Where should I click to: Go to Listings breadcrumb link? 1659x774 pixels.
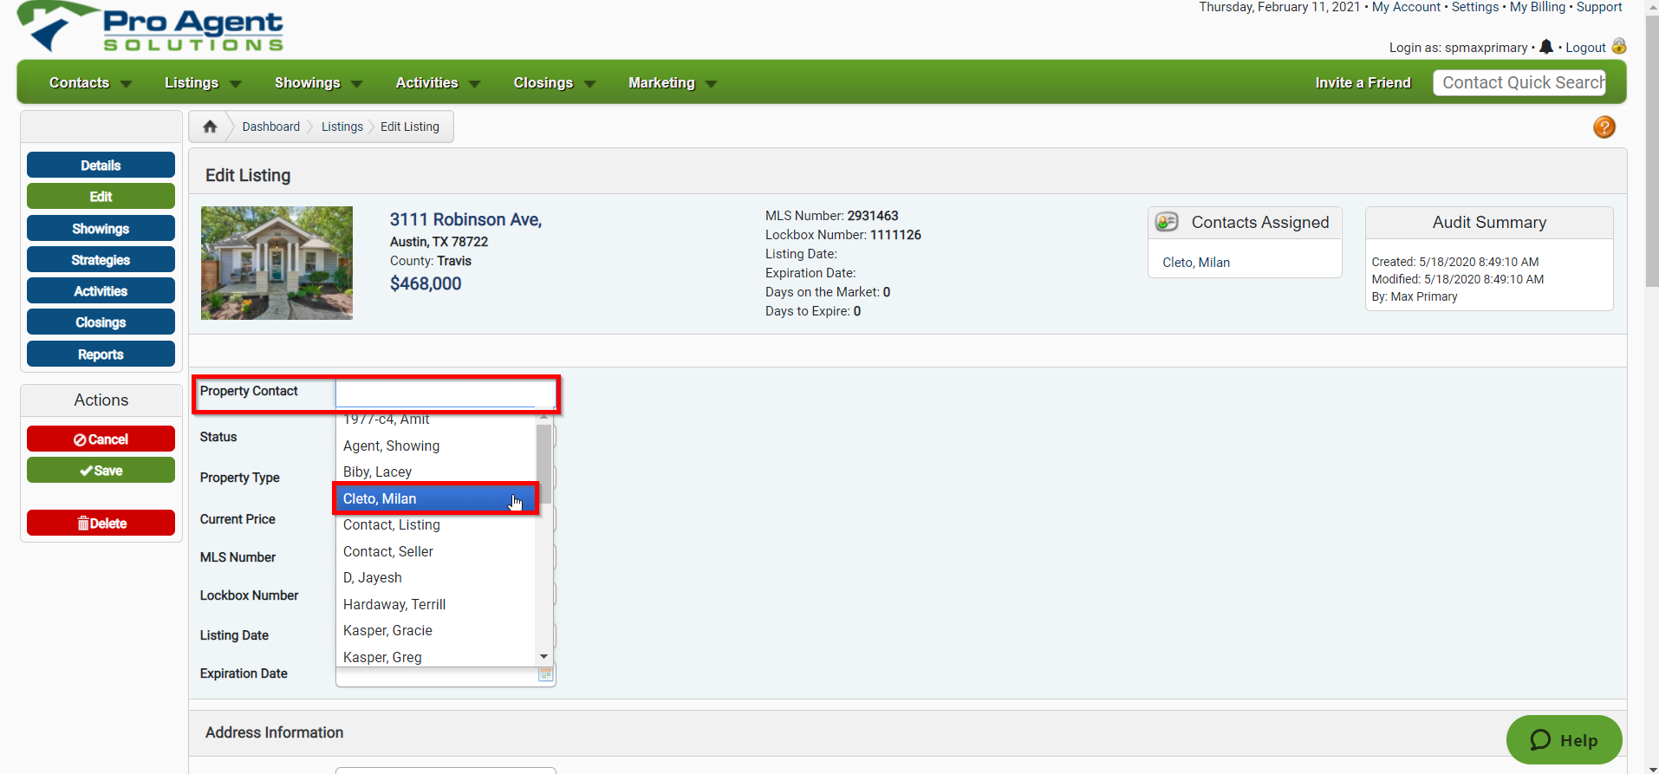[x=342, y=127]
